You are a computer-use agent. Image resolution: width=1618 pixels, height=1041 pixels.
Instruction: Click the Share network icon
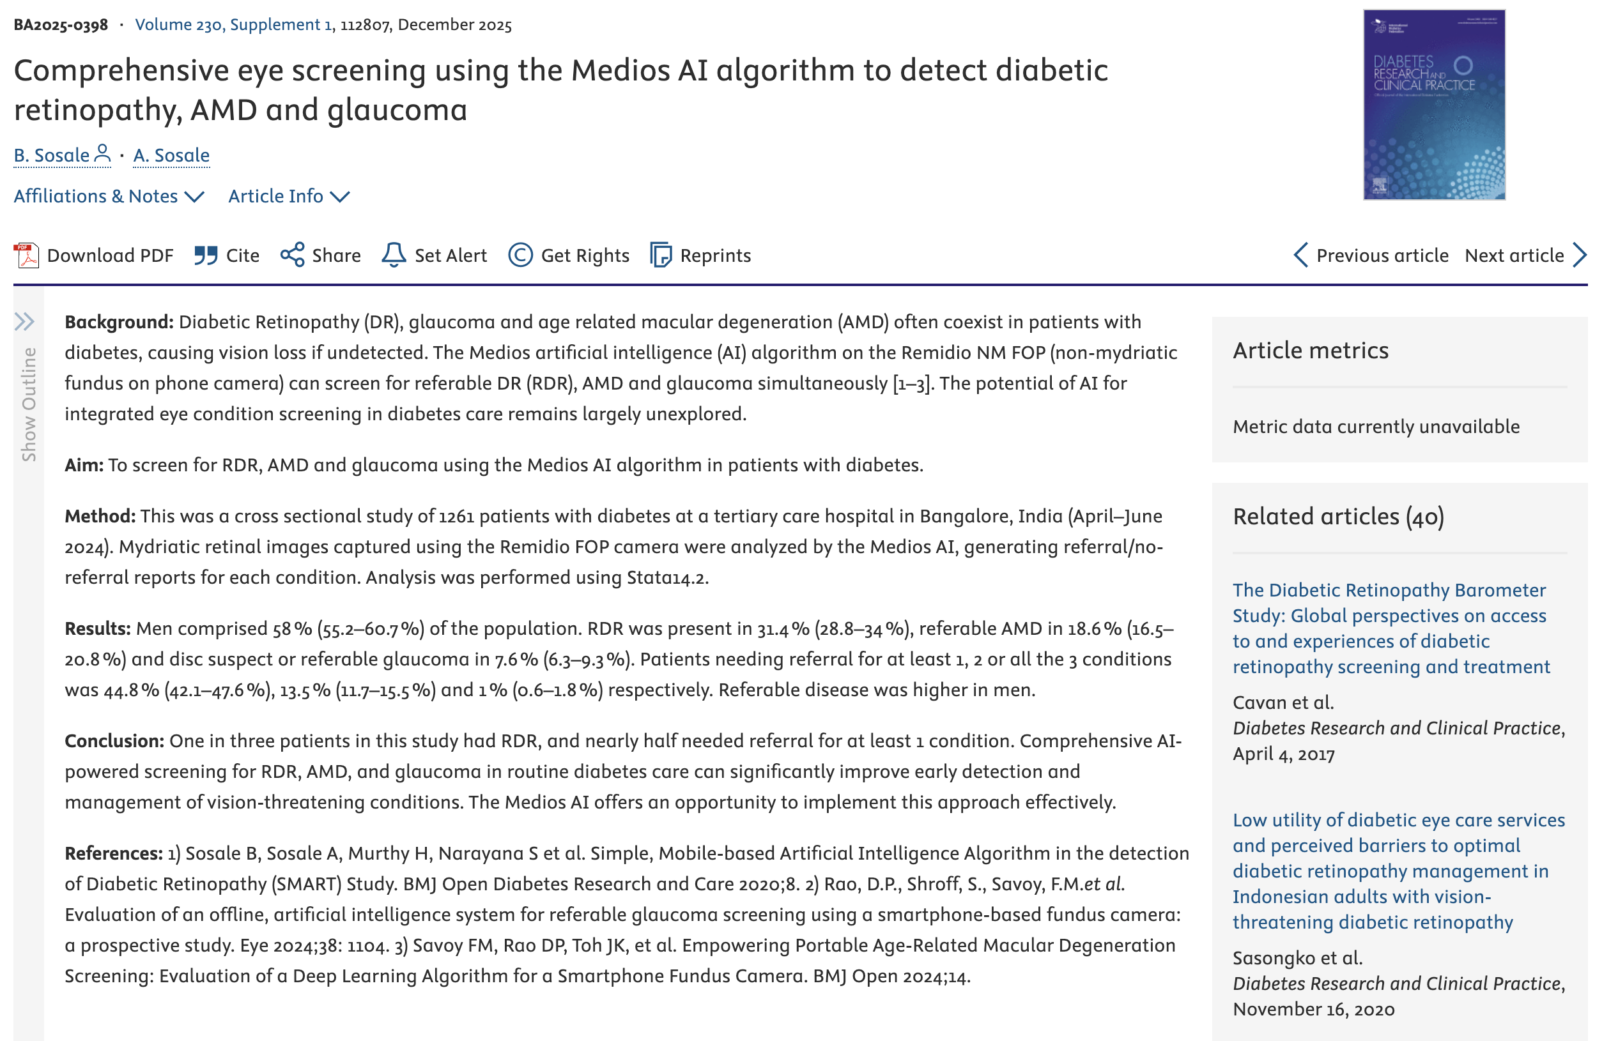coord(292,255)
